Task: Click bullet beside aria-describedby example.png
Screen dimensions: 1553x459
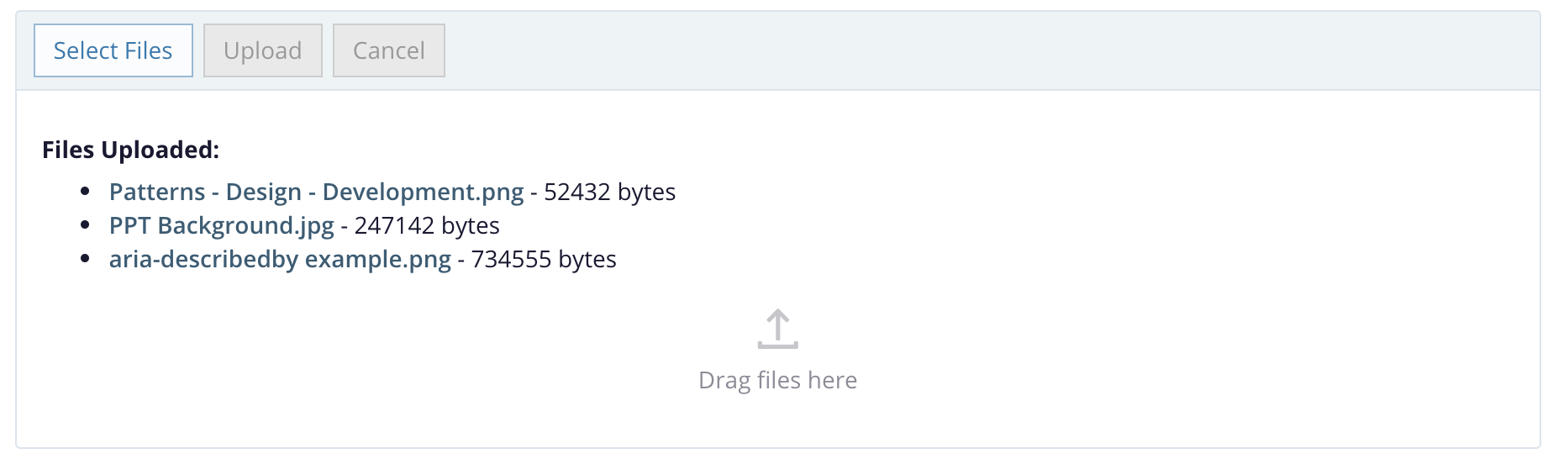Action: coord(85,260)
